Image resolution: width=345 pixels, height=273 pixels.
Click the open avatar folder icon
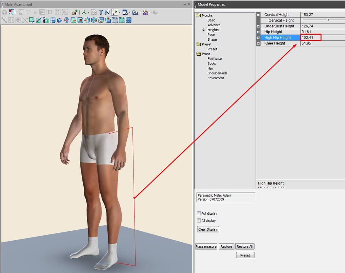click(x=135, y=12)
